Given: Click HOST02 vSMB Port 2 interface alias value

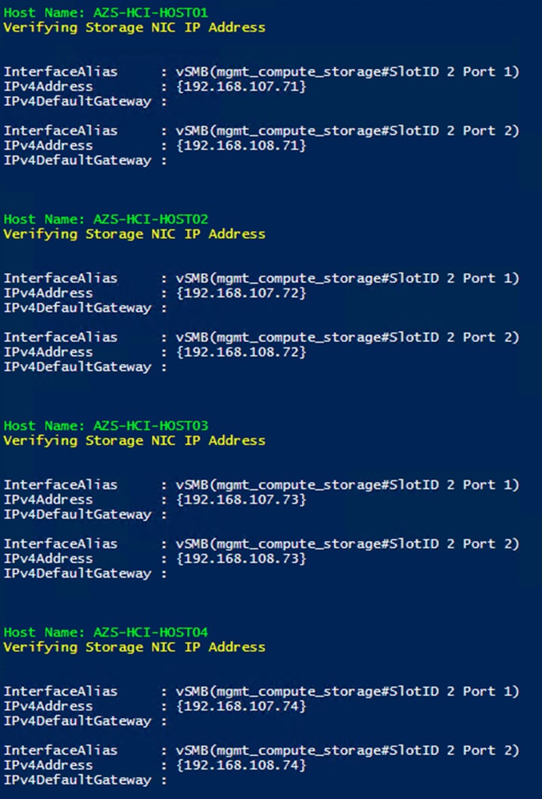Looking at the screenshot, I should pos(347,337).
